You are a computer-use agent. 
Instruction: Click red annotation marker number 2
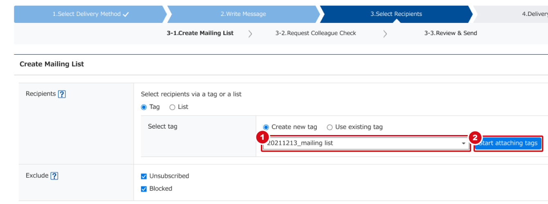(x=475, y=138)
